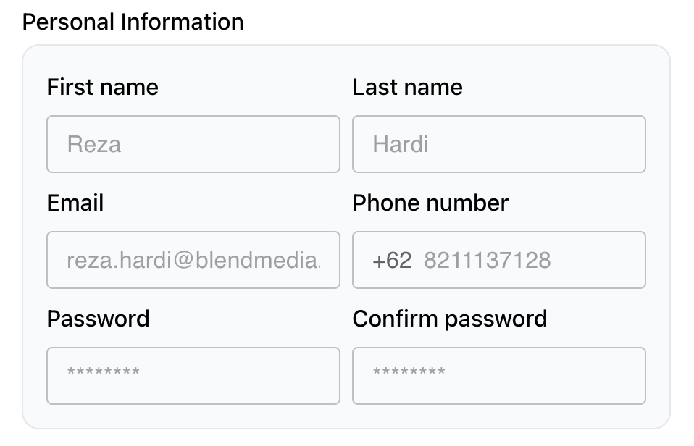694x446 pixels.
Task: Select the 'Email' field label
Action: click(75, 203)
